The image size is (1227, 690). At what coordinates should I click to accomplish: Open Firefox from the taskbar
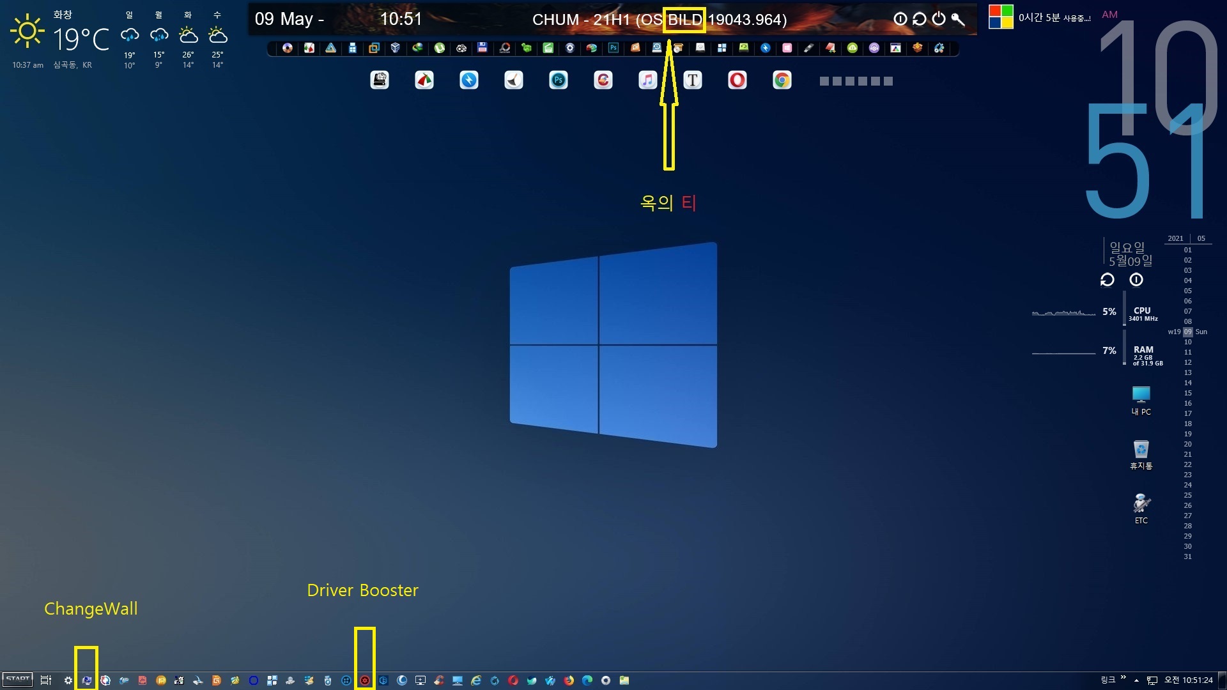(569, 681)
